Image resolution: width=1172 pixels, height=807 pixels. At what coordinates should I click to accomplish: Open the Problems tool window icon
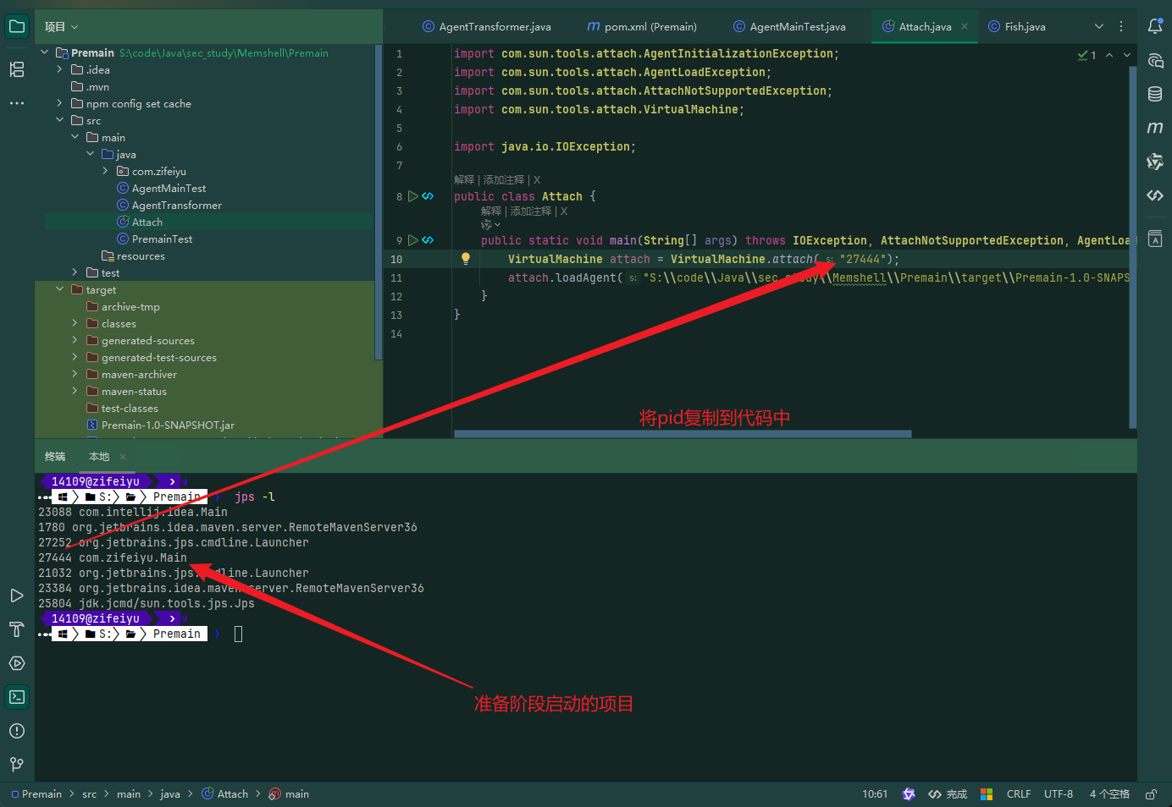tap(17, 731)
